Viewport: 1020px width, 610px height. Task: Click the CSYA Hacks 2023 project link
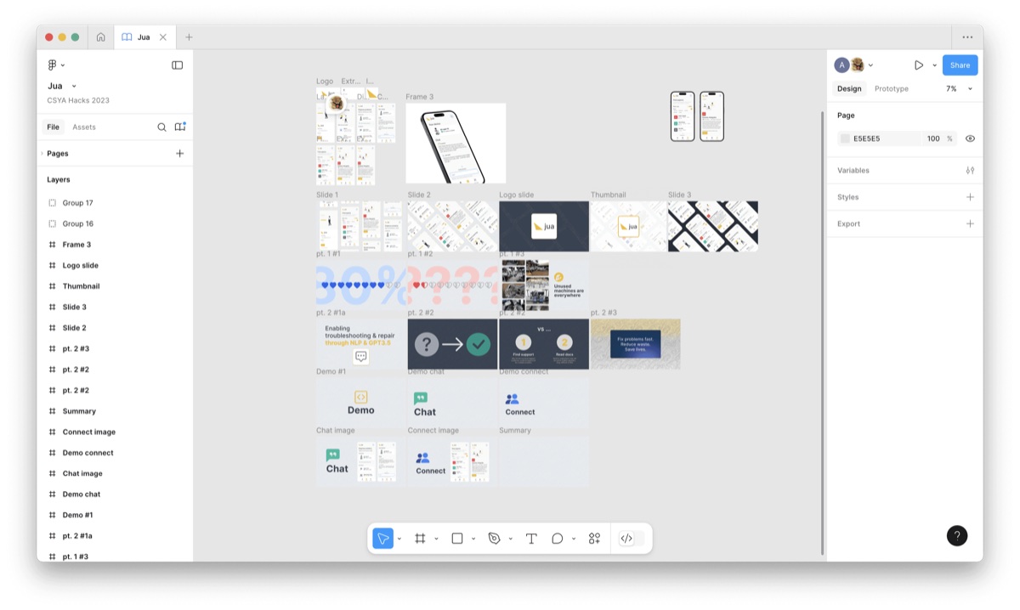click(x=78, y=100)
